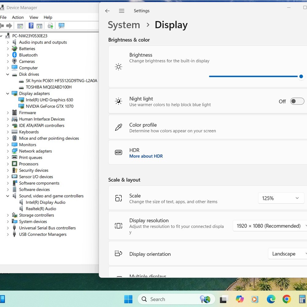Click the Scan for hardware changes toolbar icon
The width and height of the screenshot is (307, 307).
coord(61,26)
